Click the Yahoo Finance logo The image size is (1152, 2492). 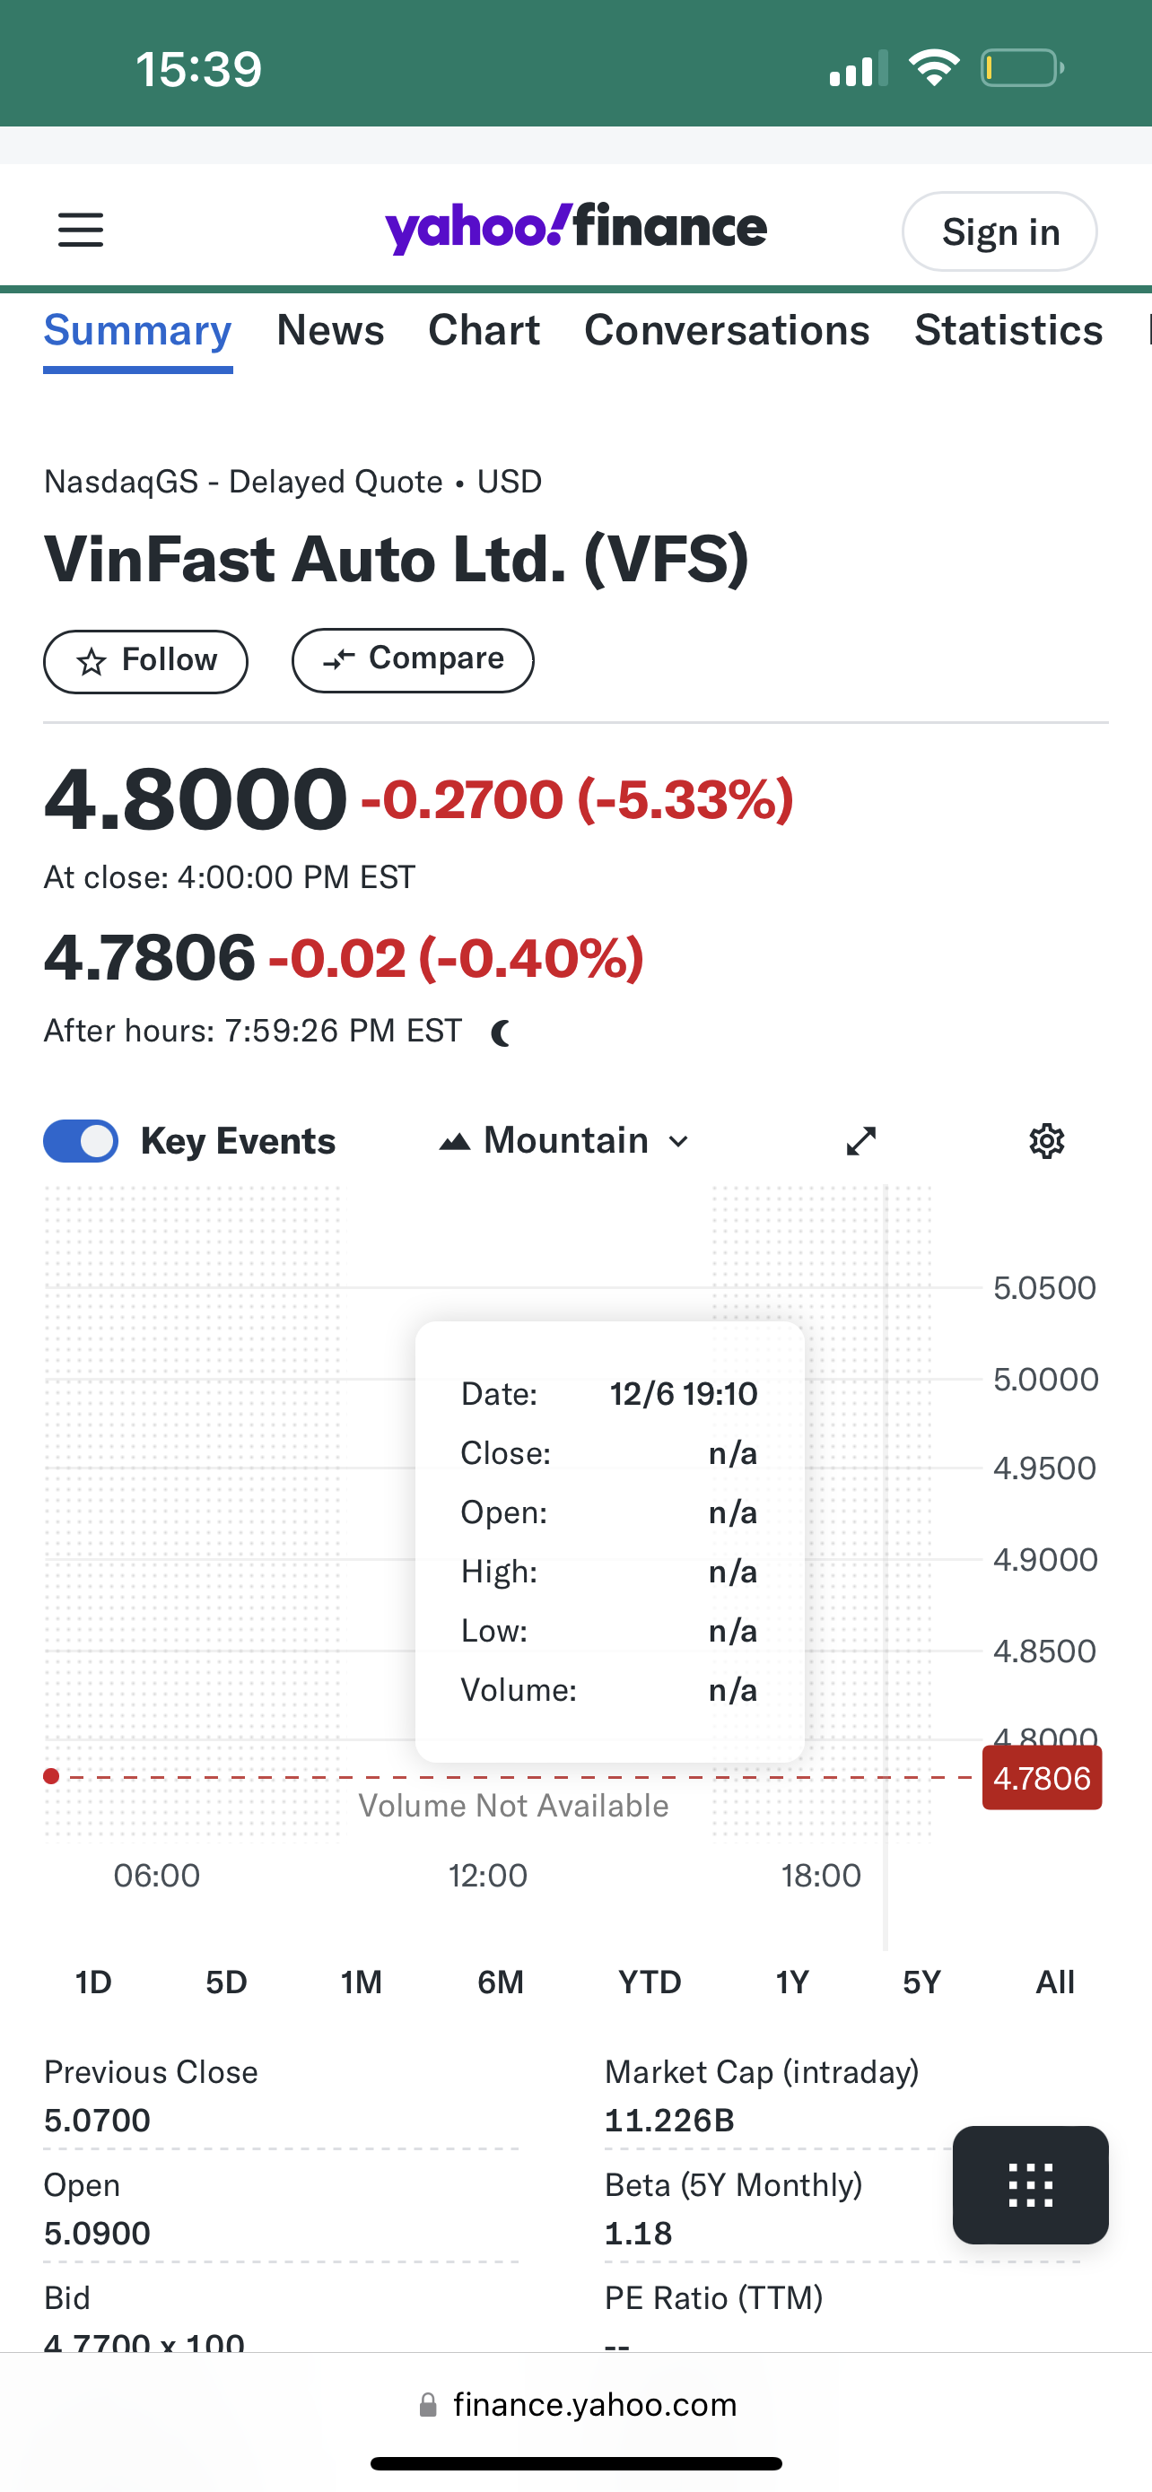(575, 229)
